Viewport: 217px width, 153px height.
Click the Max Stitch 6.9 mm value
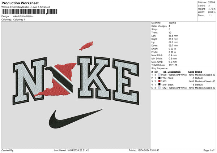click(173, 55)
